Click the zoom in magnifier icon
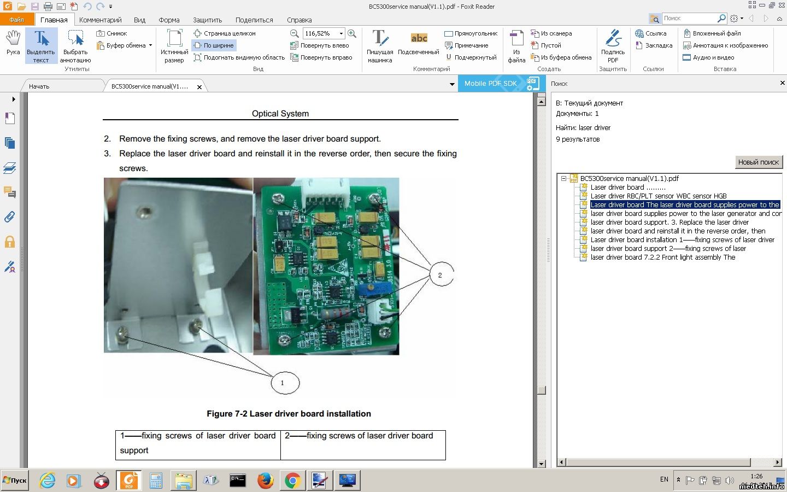 point(352,33)
